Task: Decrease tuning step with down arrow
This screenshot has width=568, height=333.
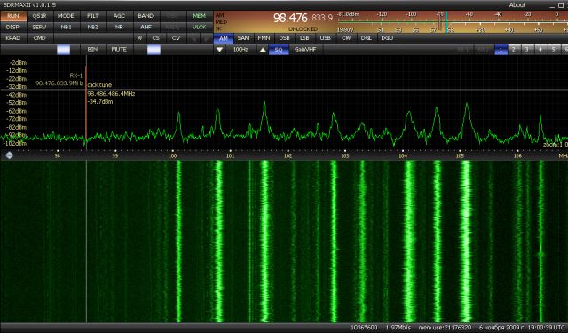Action: coord(219,49)
